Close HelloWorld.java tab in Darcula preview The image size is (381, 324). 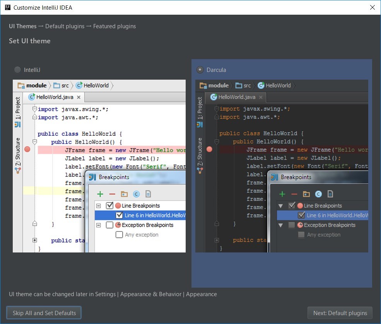point(261,97)
